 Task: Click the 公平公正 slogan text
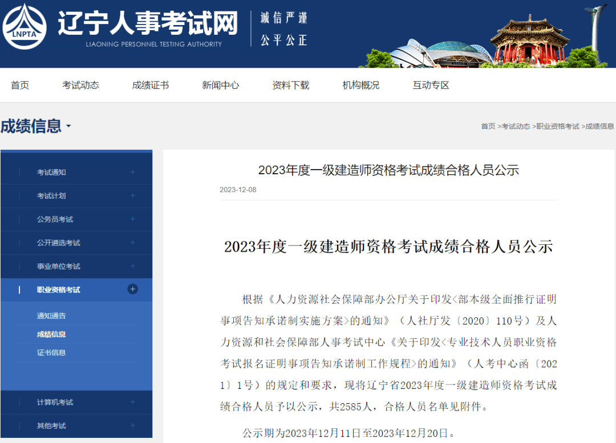tap(283, 40)
